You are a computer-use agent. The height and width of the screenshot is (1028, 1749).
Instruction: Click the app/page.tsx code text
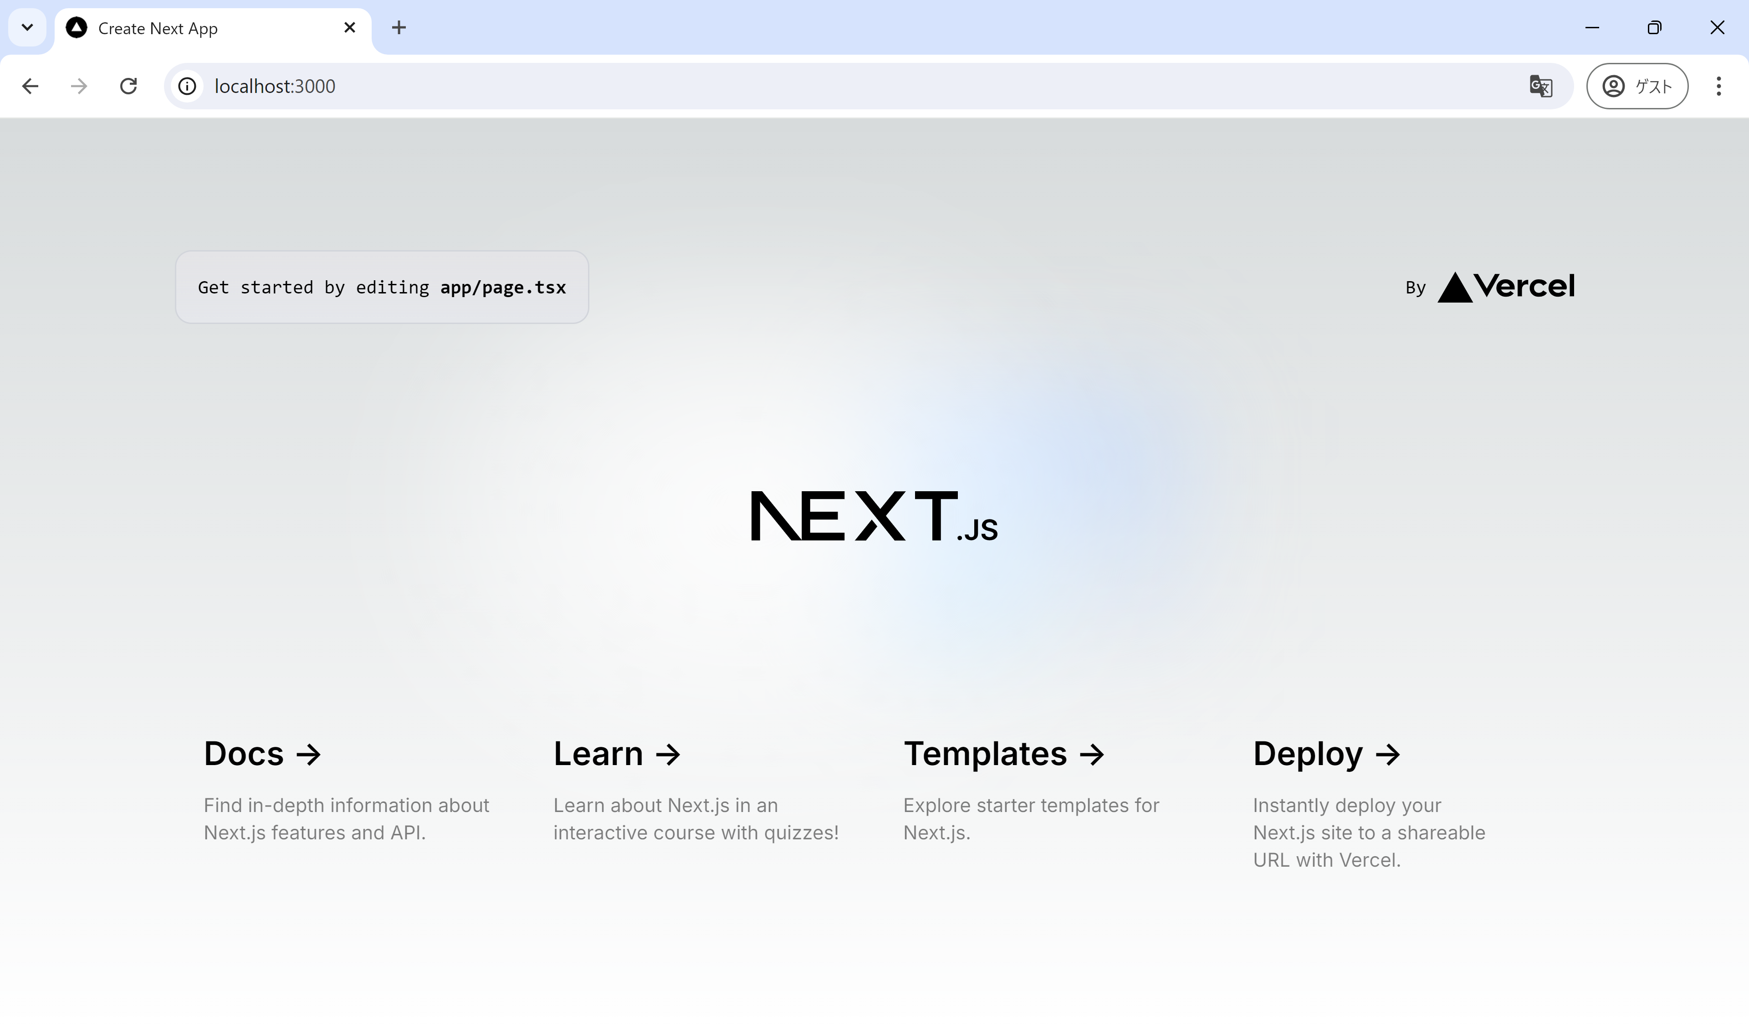pyautogui.click(x=503, y=288)
